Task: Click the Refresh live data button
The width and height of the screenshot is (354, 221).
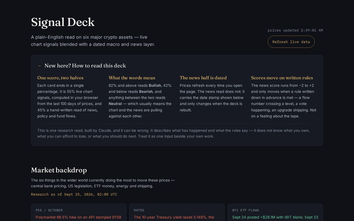Action: click(x=291, y=42)
